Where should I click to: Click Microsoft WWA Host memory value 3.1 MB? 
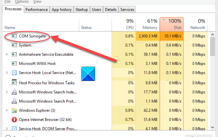(x=151, y=64)
